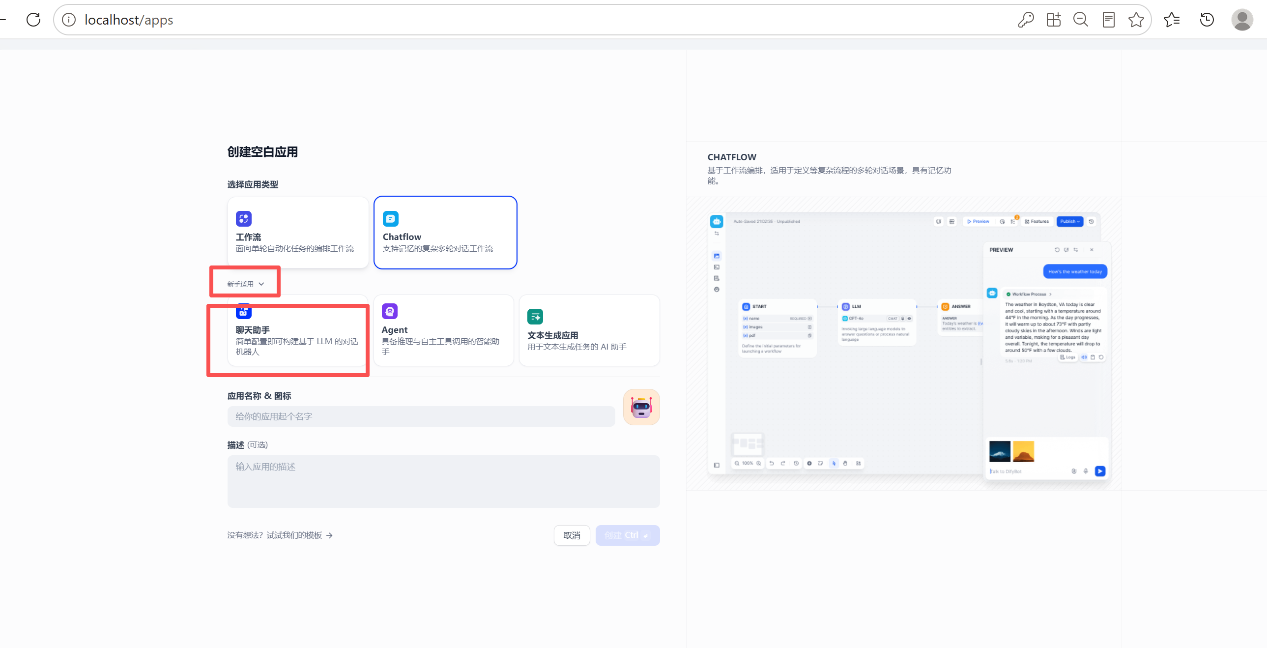Open the favorites list icon
The width and height of the screenshot is (1267, 648).
coord(1172,20)
